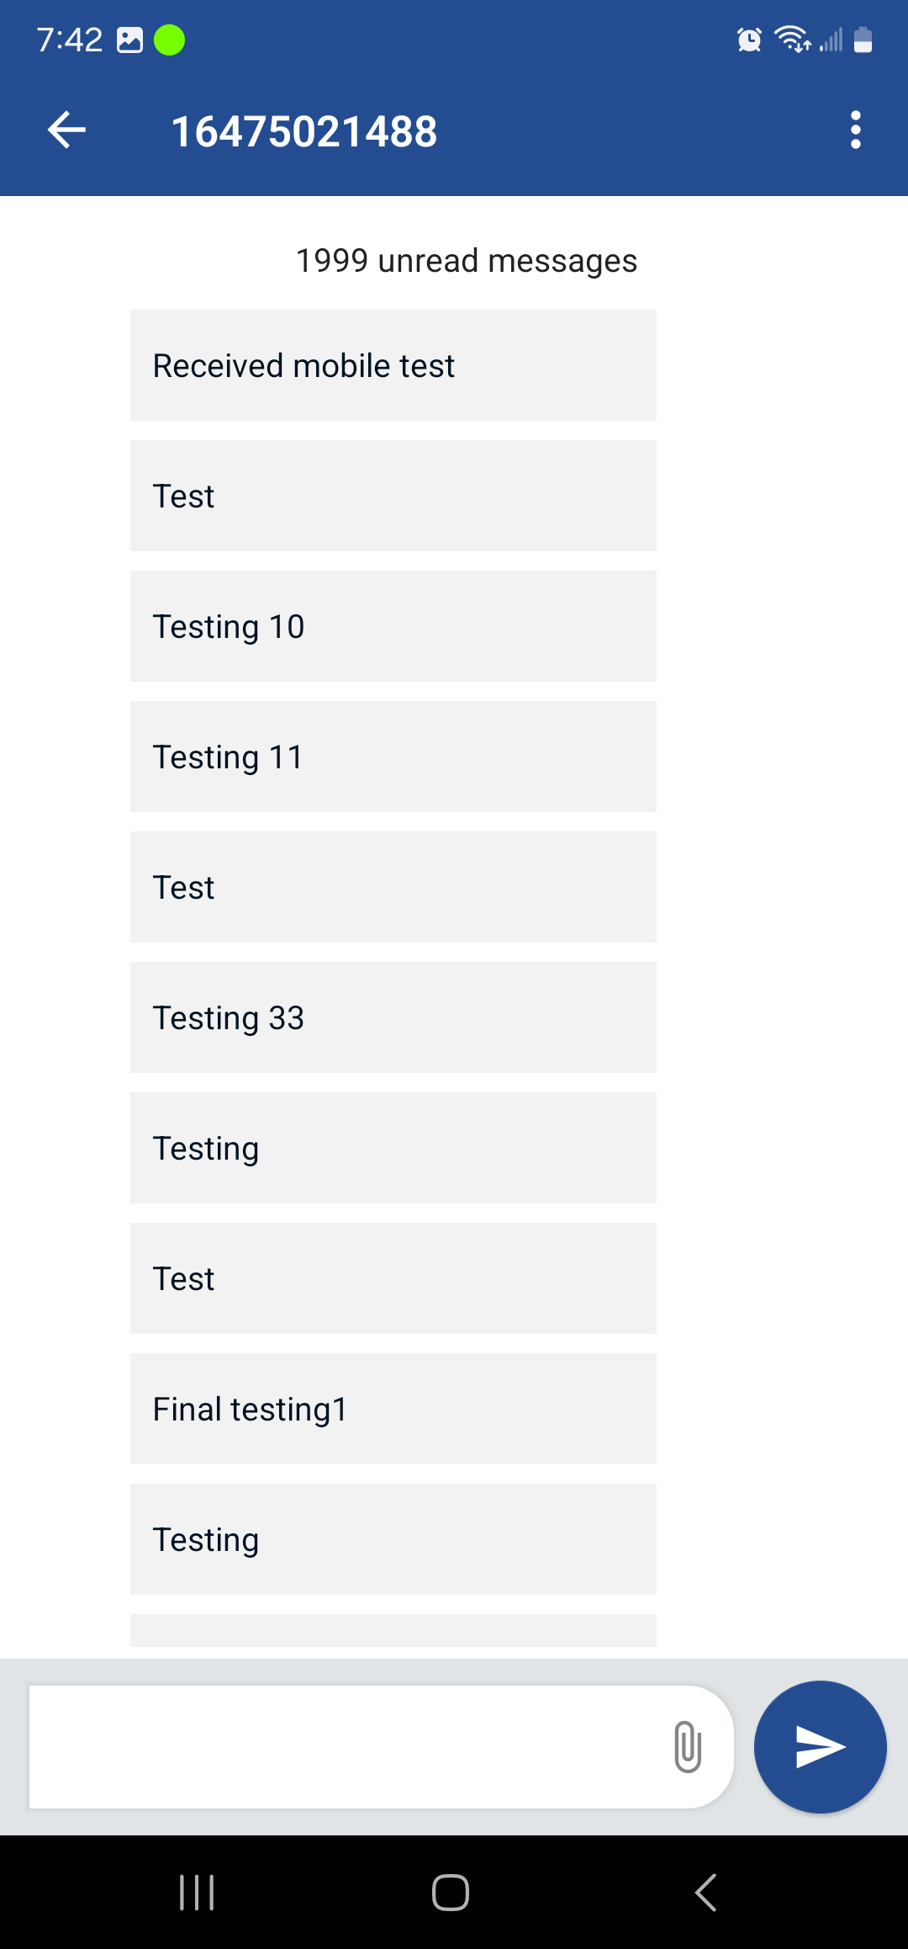This screenshot has width=908, height=1949.
Task: Tap the "Testing 11" message bubble
Action: point(393,757)
